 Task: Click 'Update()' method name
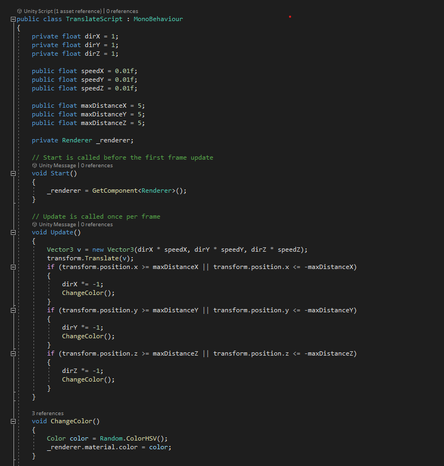(65, 232)
